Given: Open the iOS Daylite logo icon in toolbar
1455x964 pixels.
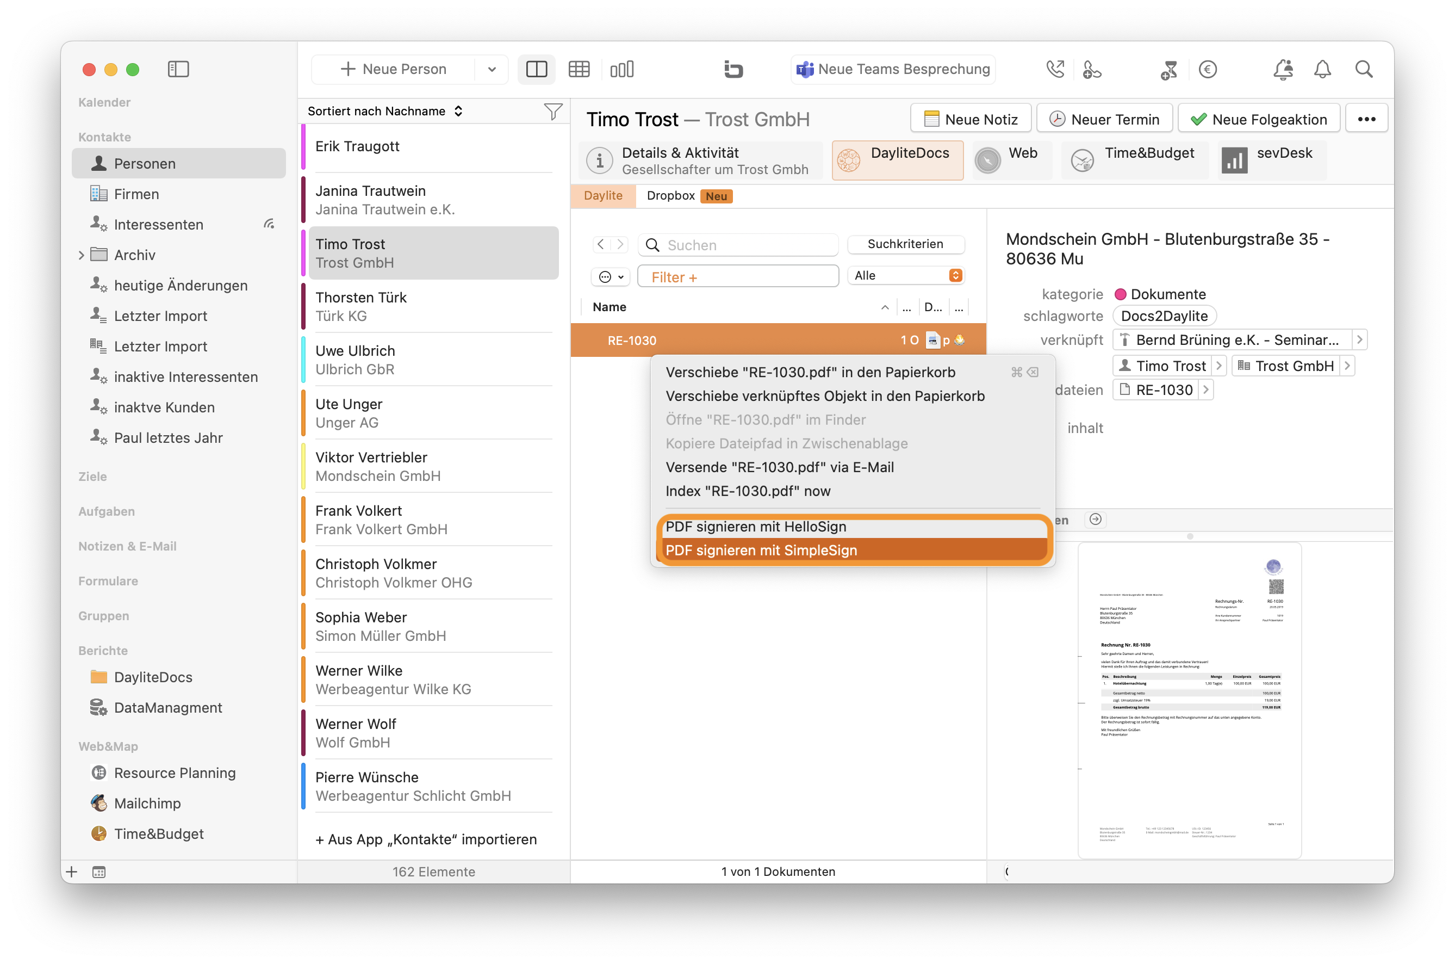Looking at the screenshot, I should [x=733, y=69].
